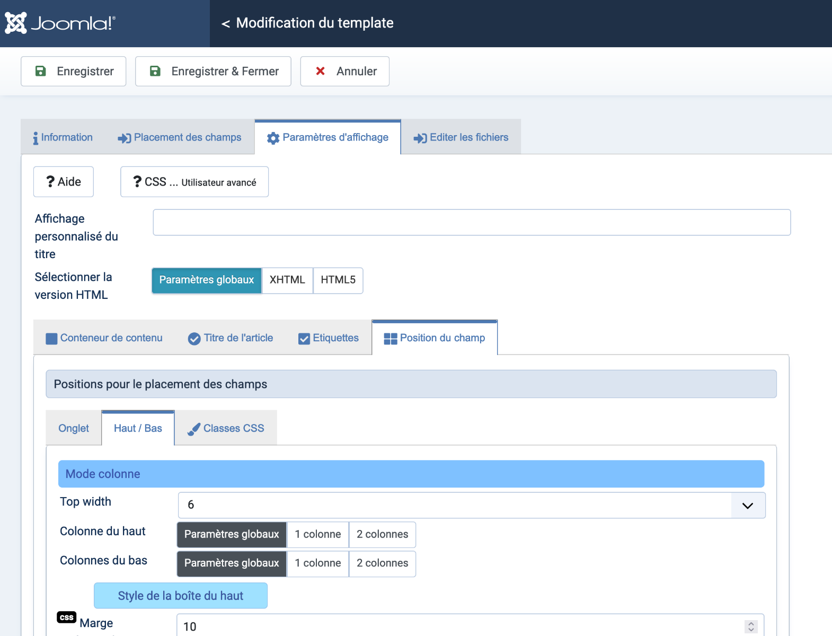Screen dimensions: 832x636
Task: Open the Classes CSS tab
Action: (226, 428)
